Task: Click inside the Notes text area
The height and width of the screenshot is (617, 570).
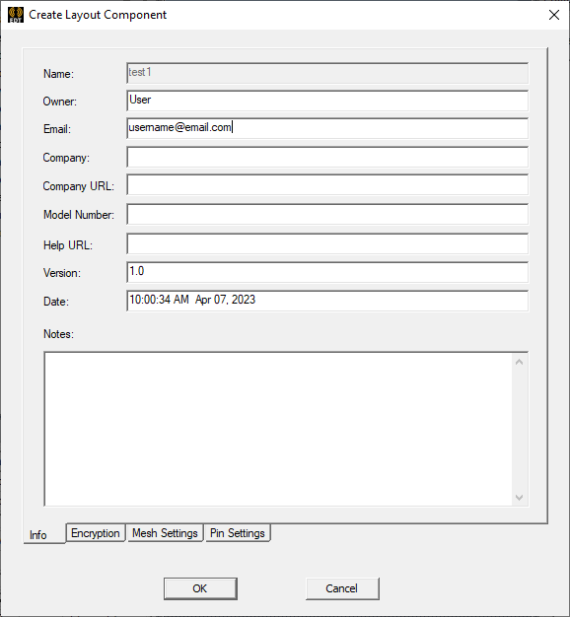Action: click(x=278, y=429)
